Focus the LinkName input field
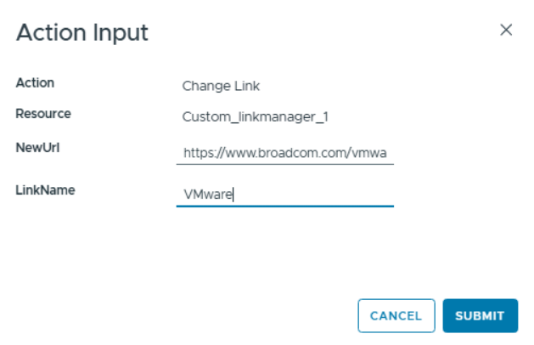Image resolution: width=534 pixels, height=345 pixels. click(285, 195)
